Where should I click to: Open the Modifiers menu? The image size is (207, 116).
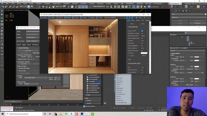click(x=39, y=4)
